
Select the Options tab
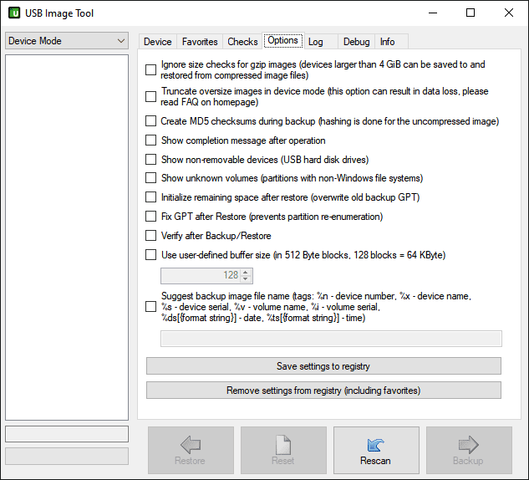tap(283, 40)
